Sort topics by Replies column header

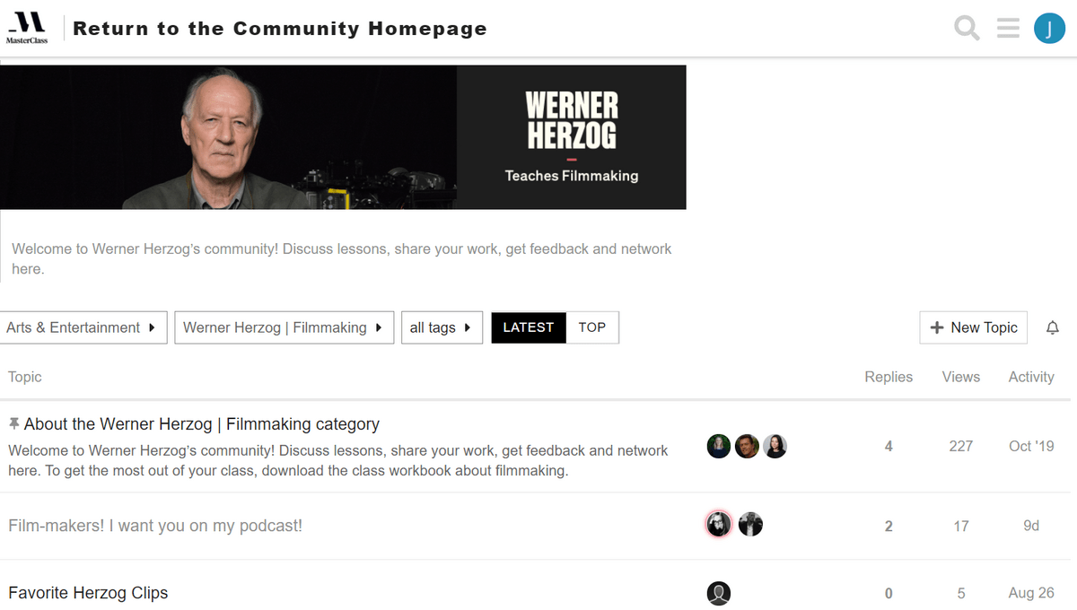pos(889,377)
